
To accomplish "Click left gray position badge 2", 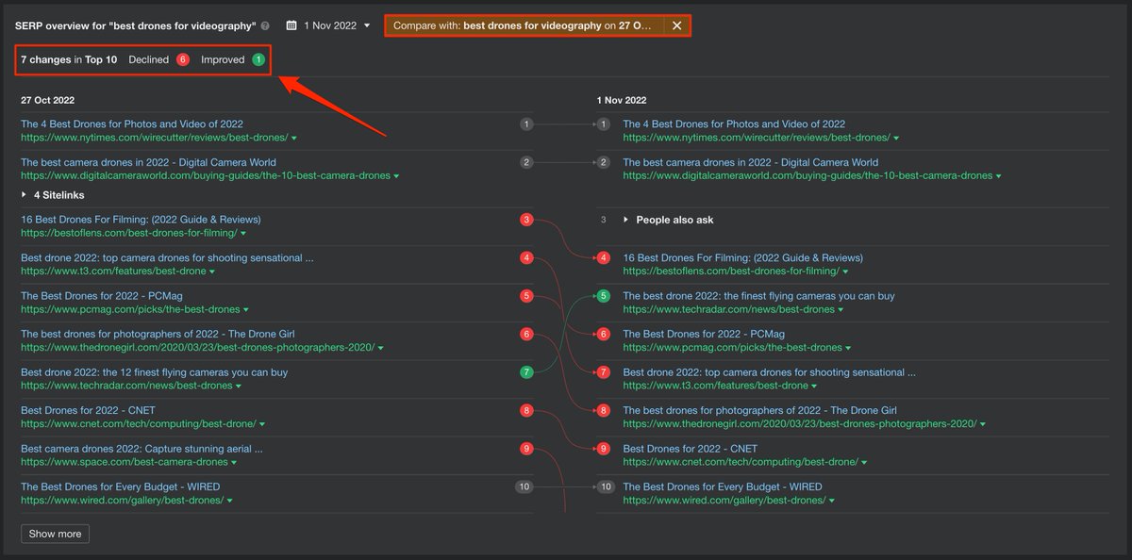I will [526, 162].
